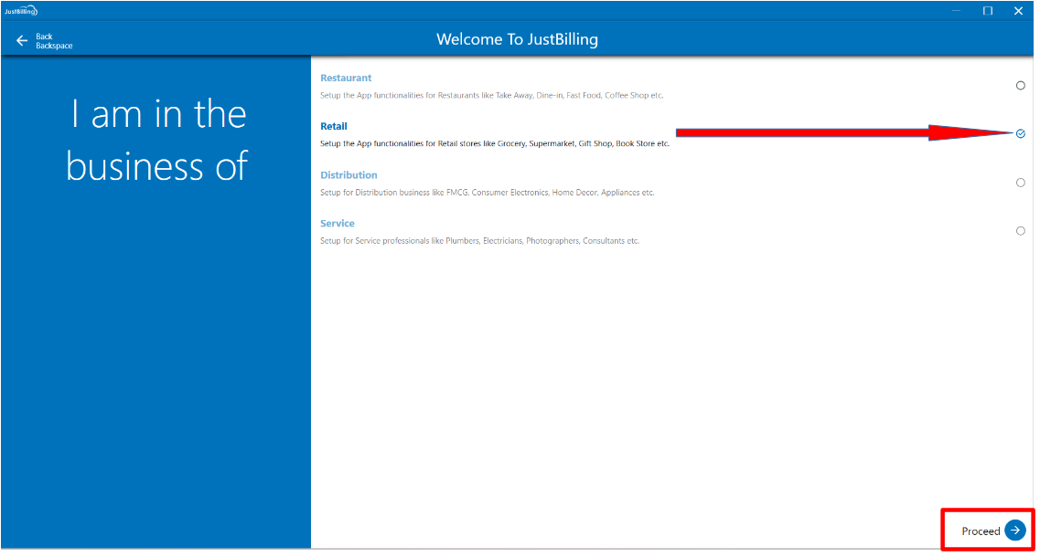Select the Restaurant radio button
Screen dimensions: 1040x557
pos(1021,85)
